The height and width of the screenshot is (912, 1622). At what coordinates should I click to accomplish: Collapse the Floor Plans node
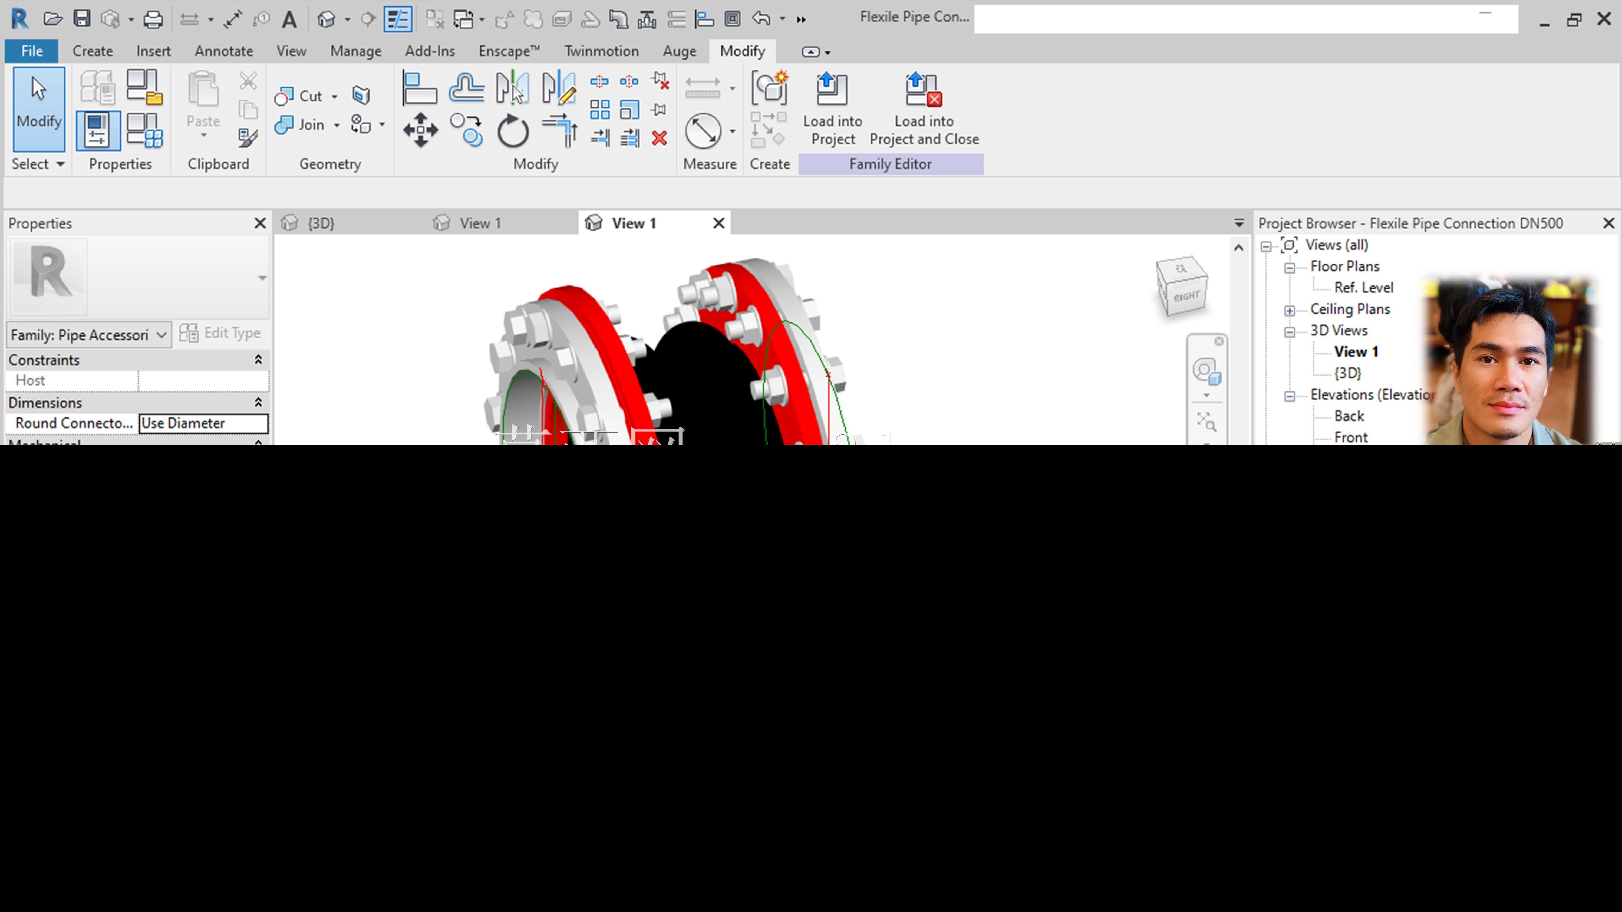[x=1290, y=268]
